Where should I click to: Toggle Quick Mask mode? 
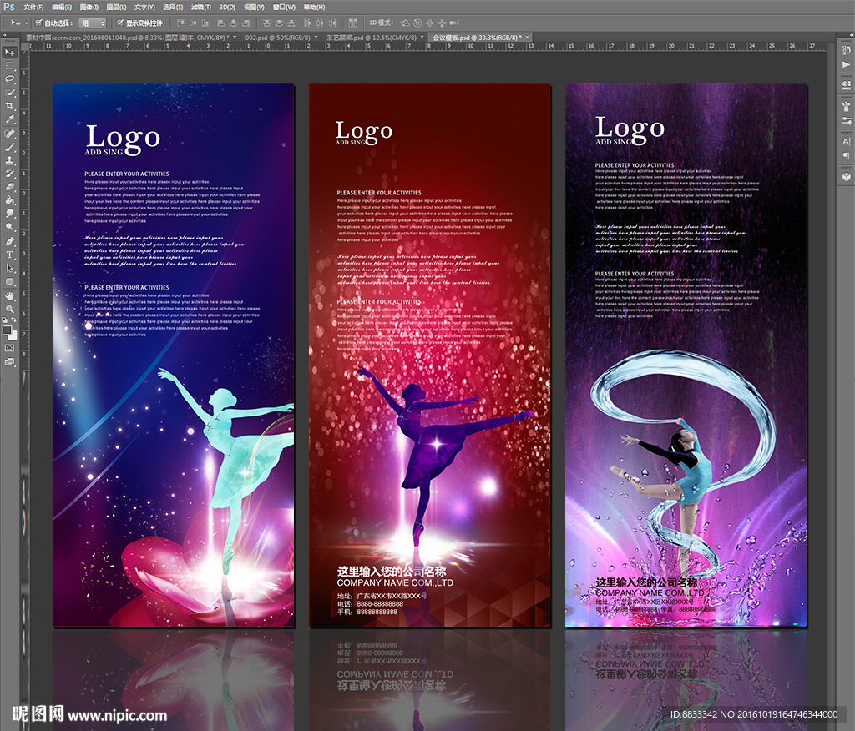pos(10,348)
